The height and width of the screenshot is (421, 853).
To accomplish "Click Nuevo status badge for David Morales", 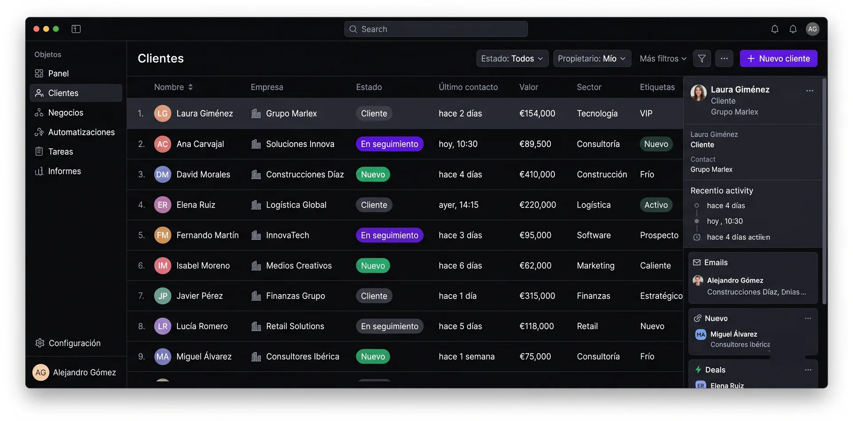I will (373, 174).
